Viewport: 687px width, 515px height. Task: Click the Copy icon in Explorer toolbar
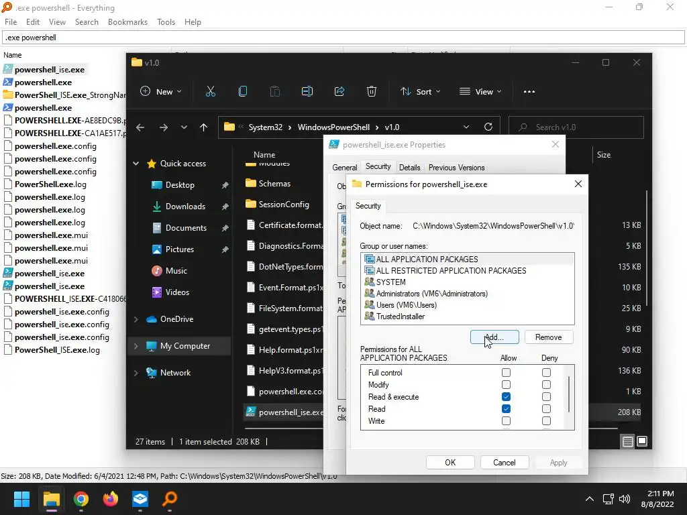243,91
